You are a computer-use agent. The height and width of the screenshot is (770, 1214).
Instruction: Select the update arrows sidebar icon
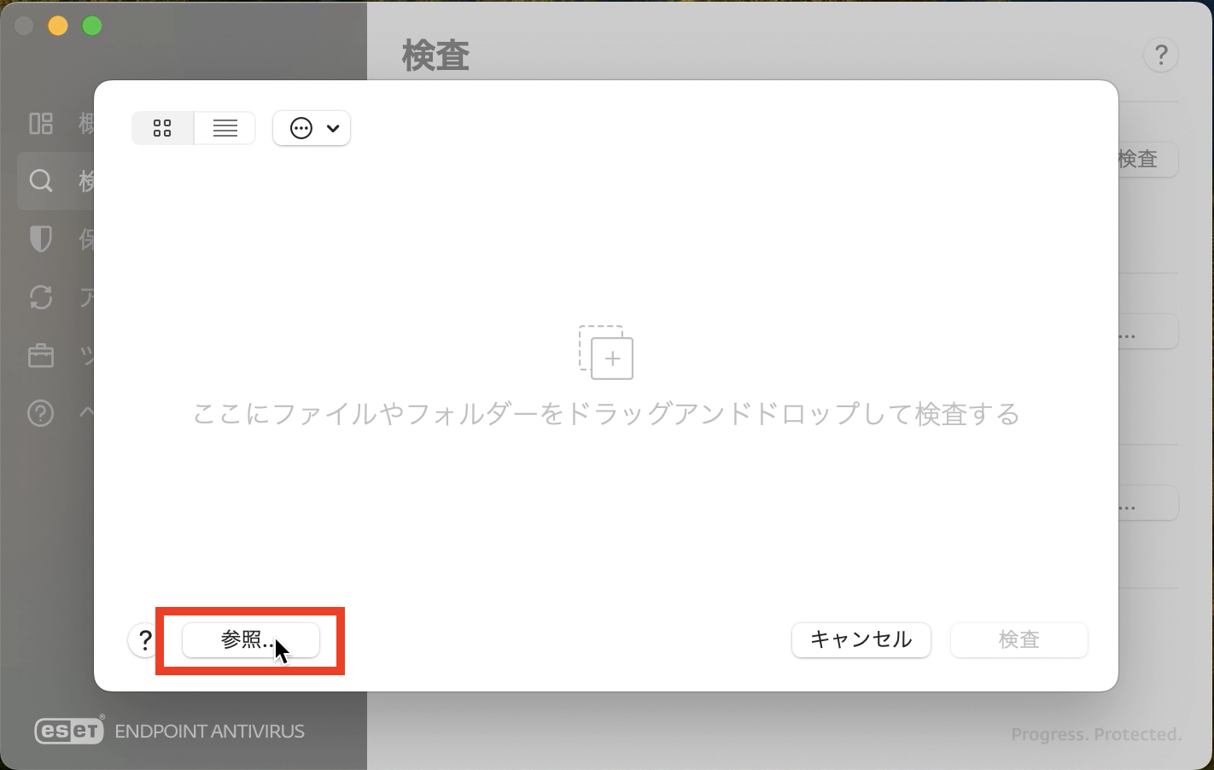[41, 297]
